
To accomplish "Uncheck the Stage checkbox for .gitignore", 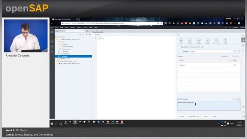I will pyautogui.click(x=235, y=65).
